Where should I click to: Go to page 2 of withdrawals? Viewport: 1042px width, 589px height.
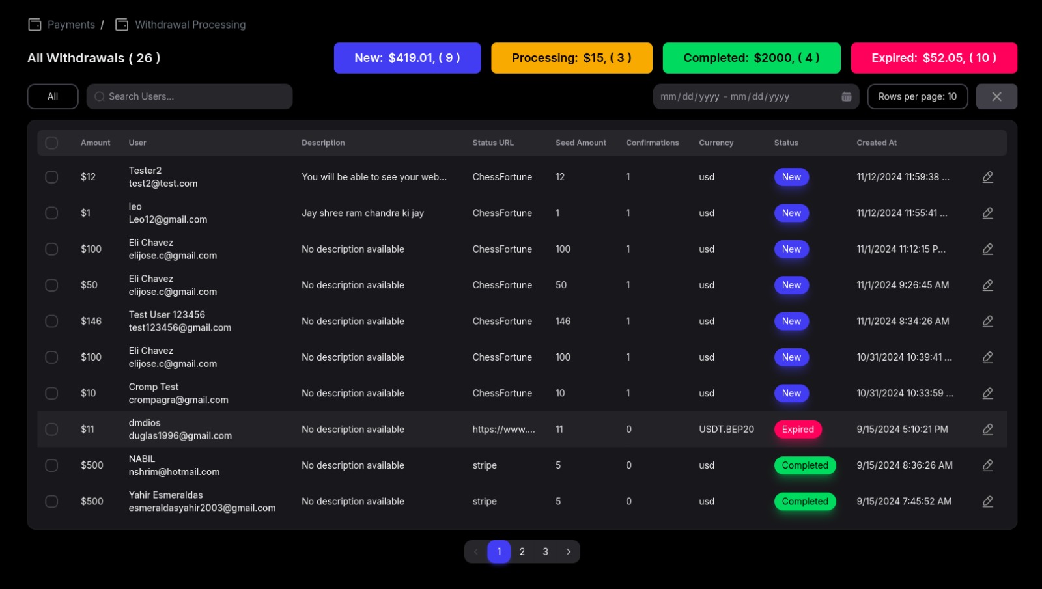(x=522, y=552)
